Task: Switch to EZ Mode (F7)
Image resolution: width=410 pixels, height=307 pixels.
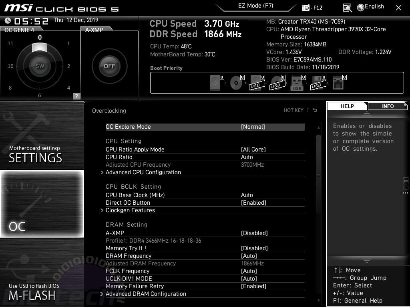Action: 255,6
